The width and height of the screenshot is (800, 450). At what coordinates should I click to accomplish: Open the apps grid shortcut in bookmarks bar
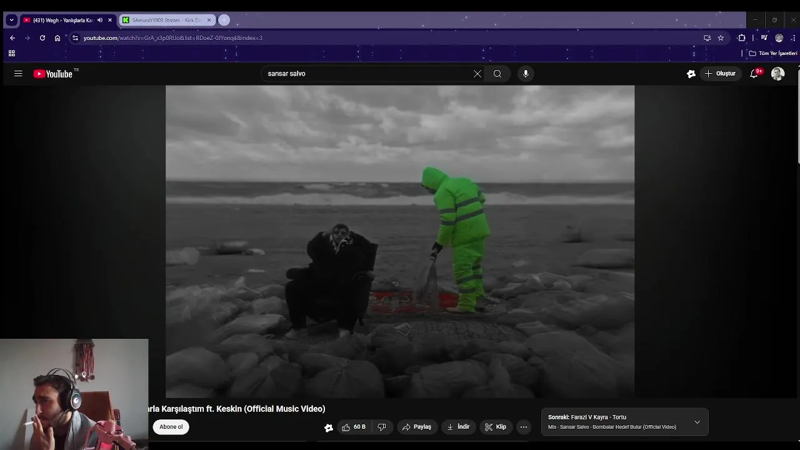(x=11, y=54)
